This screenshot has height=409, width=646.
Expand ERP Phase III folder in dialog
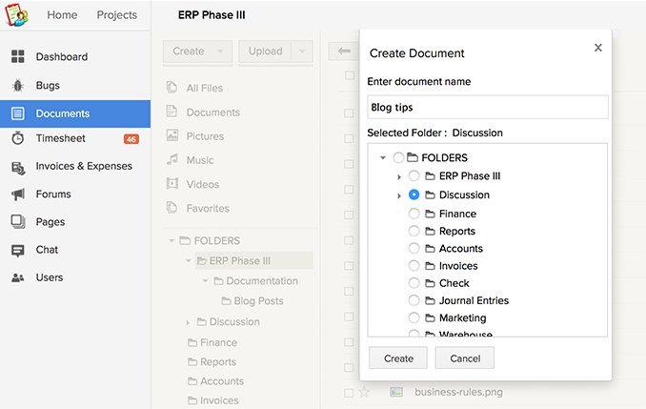click(399, 176)
